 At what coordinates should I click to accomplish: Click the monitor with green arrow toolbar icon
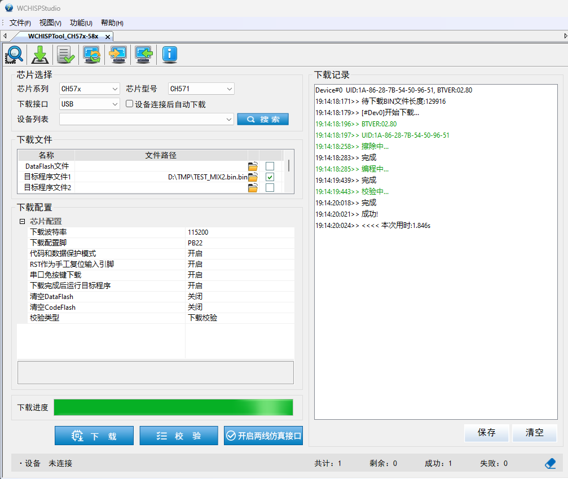[144, 54]
